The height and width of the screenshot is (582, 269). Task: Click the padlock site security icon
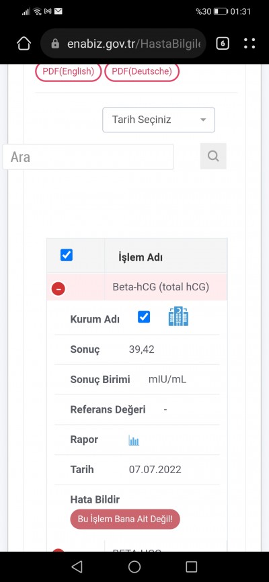(55, 44)
